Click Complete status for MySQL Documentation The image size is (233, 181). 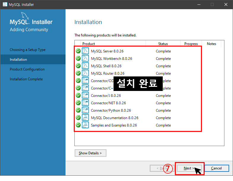click(x=163, y=118)
